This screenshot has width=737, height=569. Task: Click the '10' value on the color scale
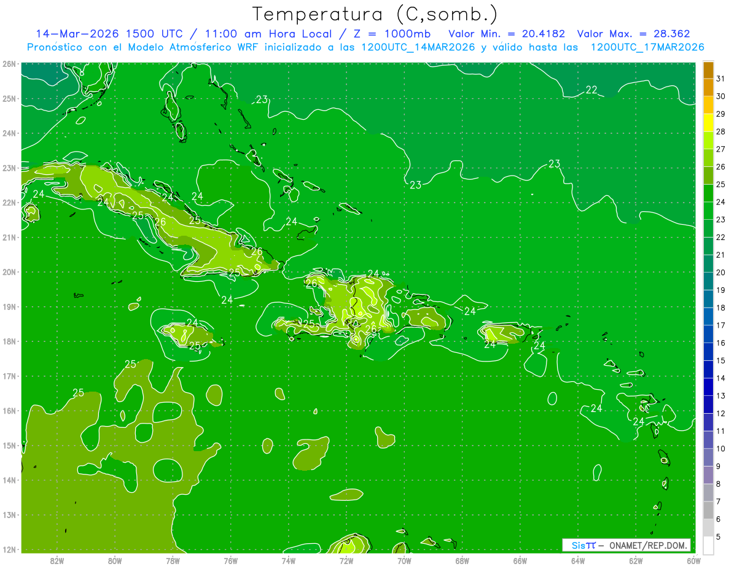coord(721,449)
